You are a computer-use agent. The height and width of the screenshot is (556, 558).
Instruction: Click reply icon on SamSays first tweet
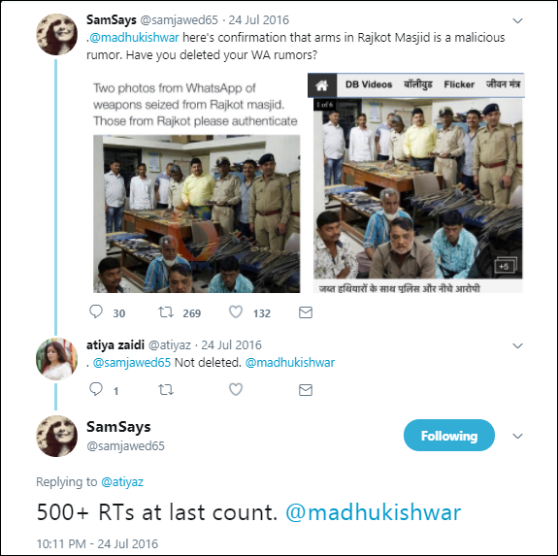[x=96, y=312]
